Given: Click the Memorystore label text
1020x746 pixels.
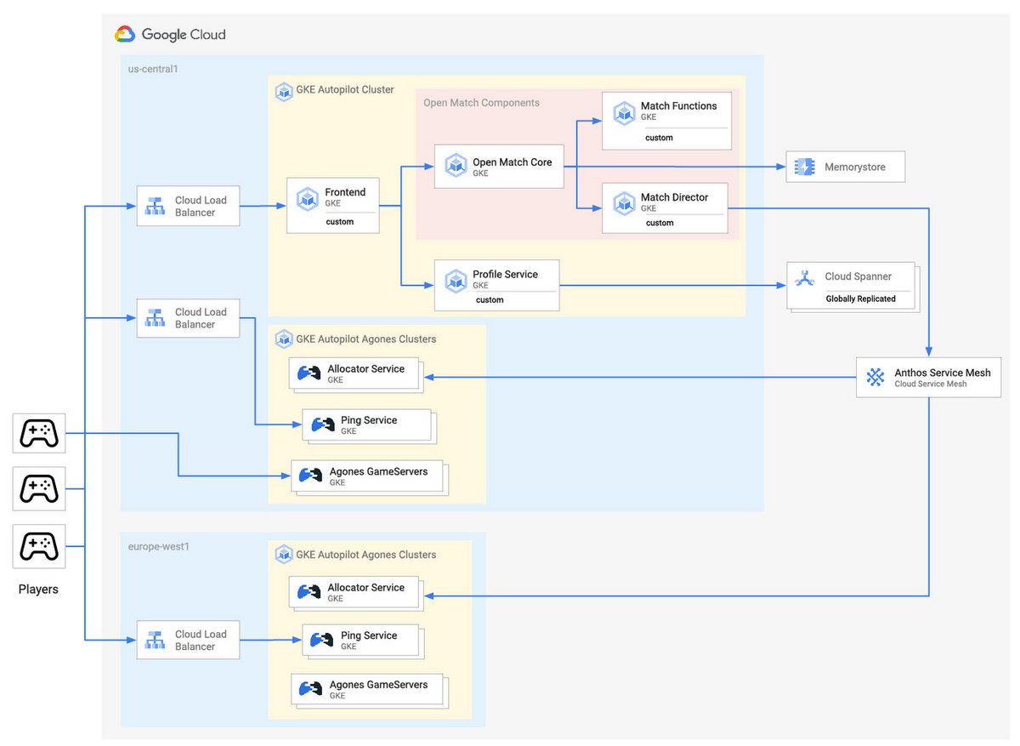Looking at the screenshot, I should click(x=855, y=168).
